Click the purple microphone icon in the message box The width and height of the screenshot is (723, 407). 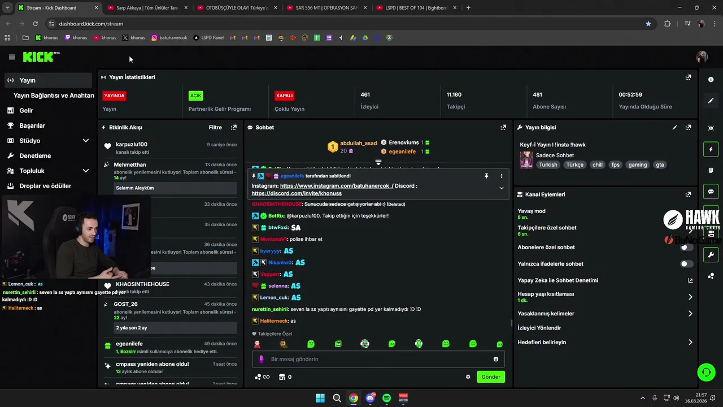(261, 359)
